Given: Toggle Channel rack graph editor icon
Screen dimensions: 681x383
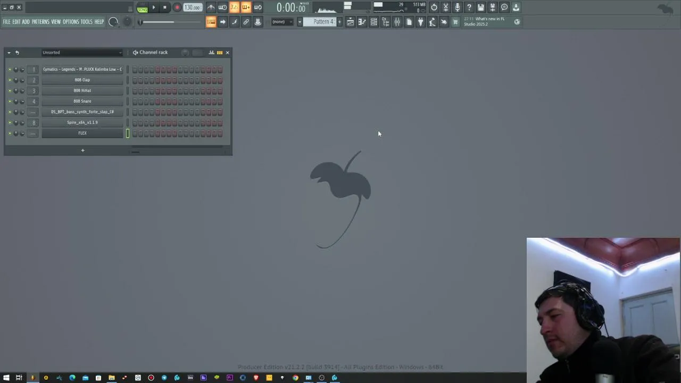Looking at the screenshot, I should click(211, 52).
